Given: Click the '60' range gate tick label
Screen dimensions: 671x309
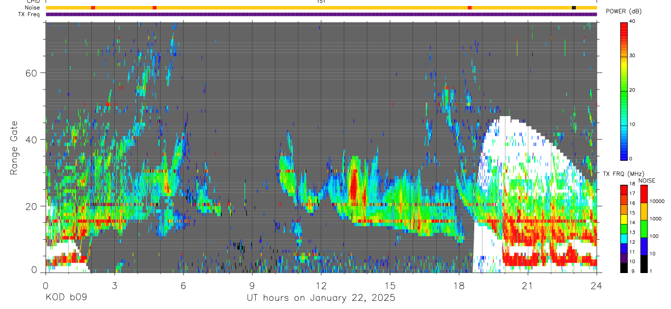Looking at the screenshot, I should (32, 73).
